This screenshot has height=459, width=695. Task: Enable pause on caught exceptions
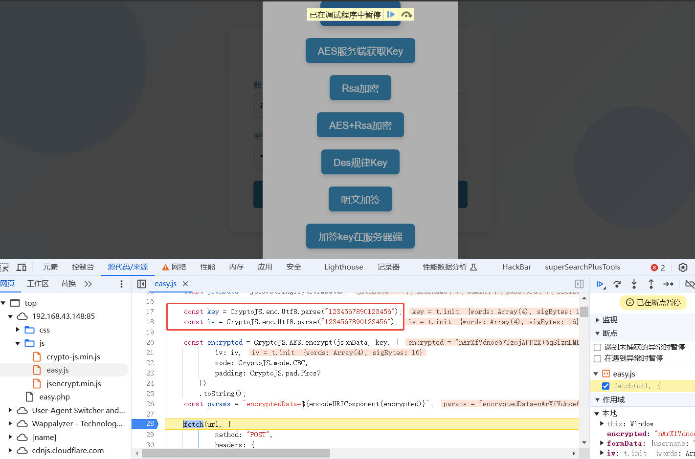point(597,358)
